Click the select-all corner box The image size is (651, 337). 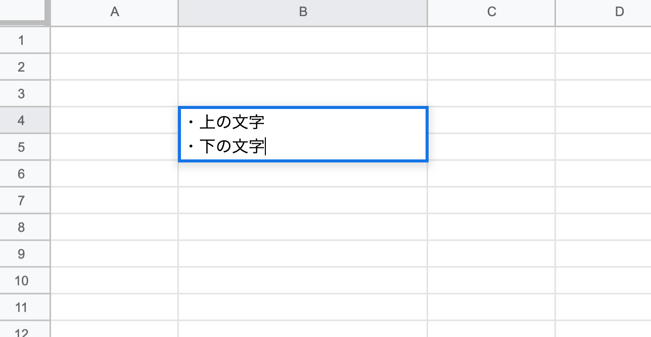pos(24,12)
